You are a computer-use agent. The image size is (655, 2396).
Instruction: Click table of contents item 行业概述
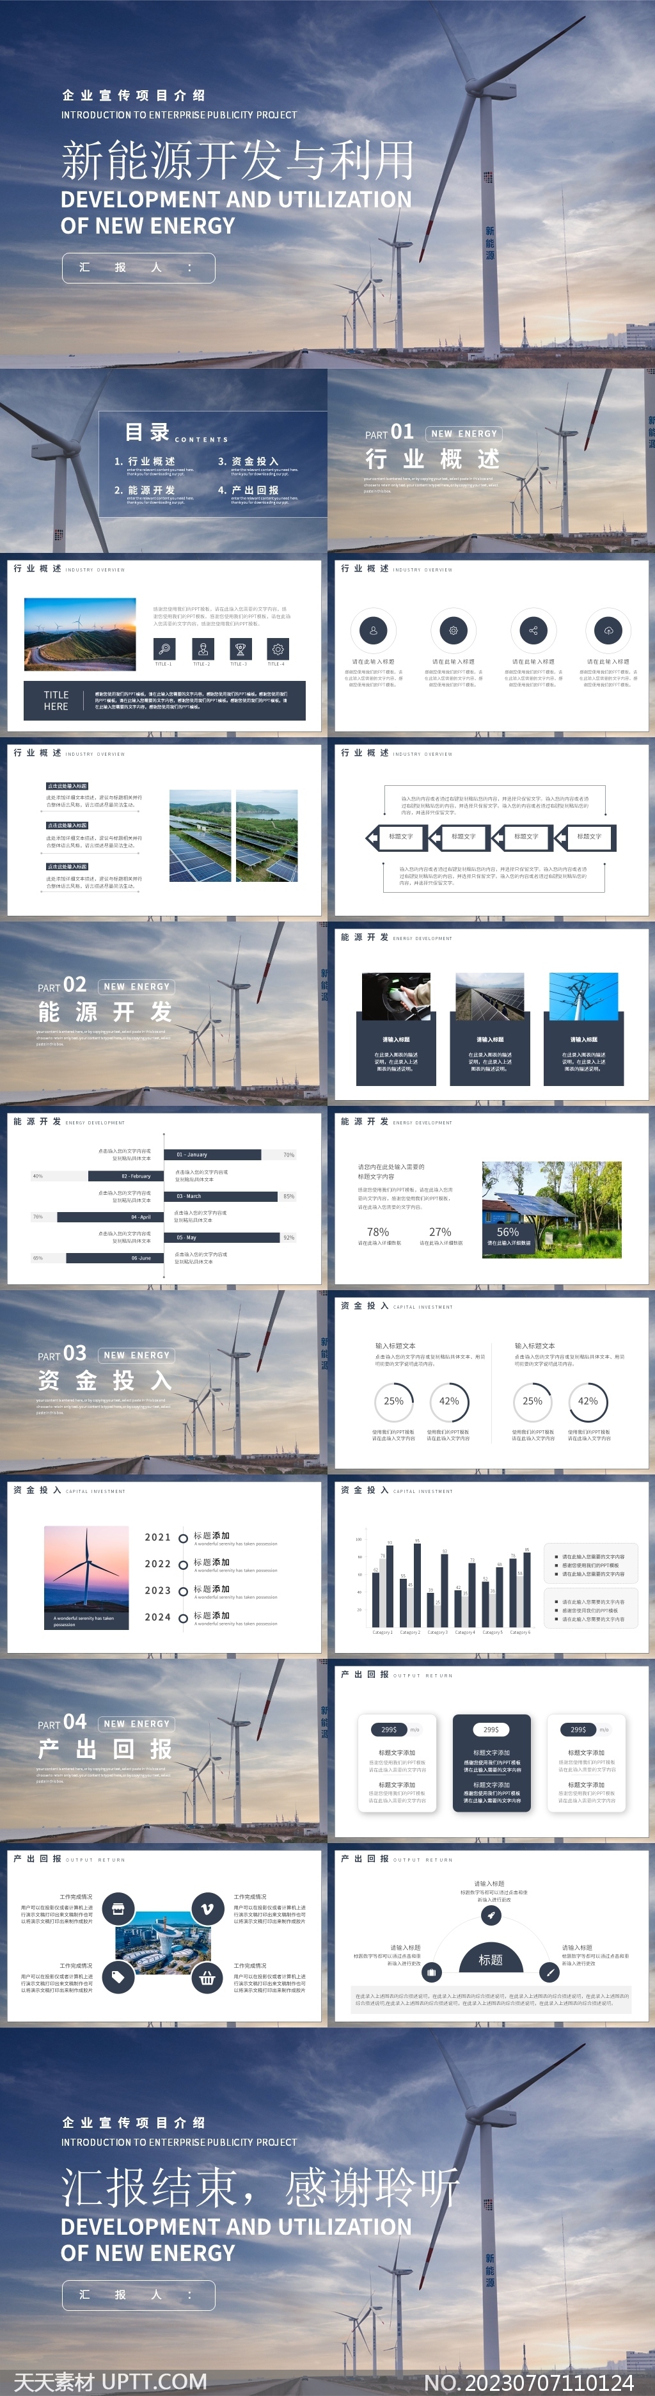pyautogui.click(x=145, y=461)
